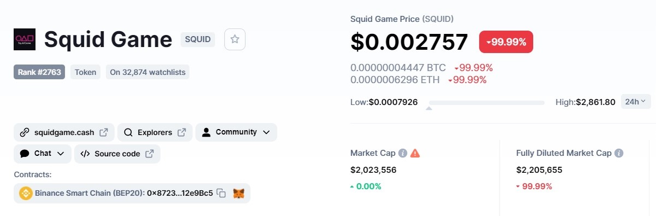Image resolution: width=656 pixels, height=216 pixels.
Task: Click the Fully Diluted Market Cap info icon
Action: point(619,153)
